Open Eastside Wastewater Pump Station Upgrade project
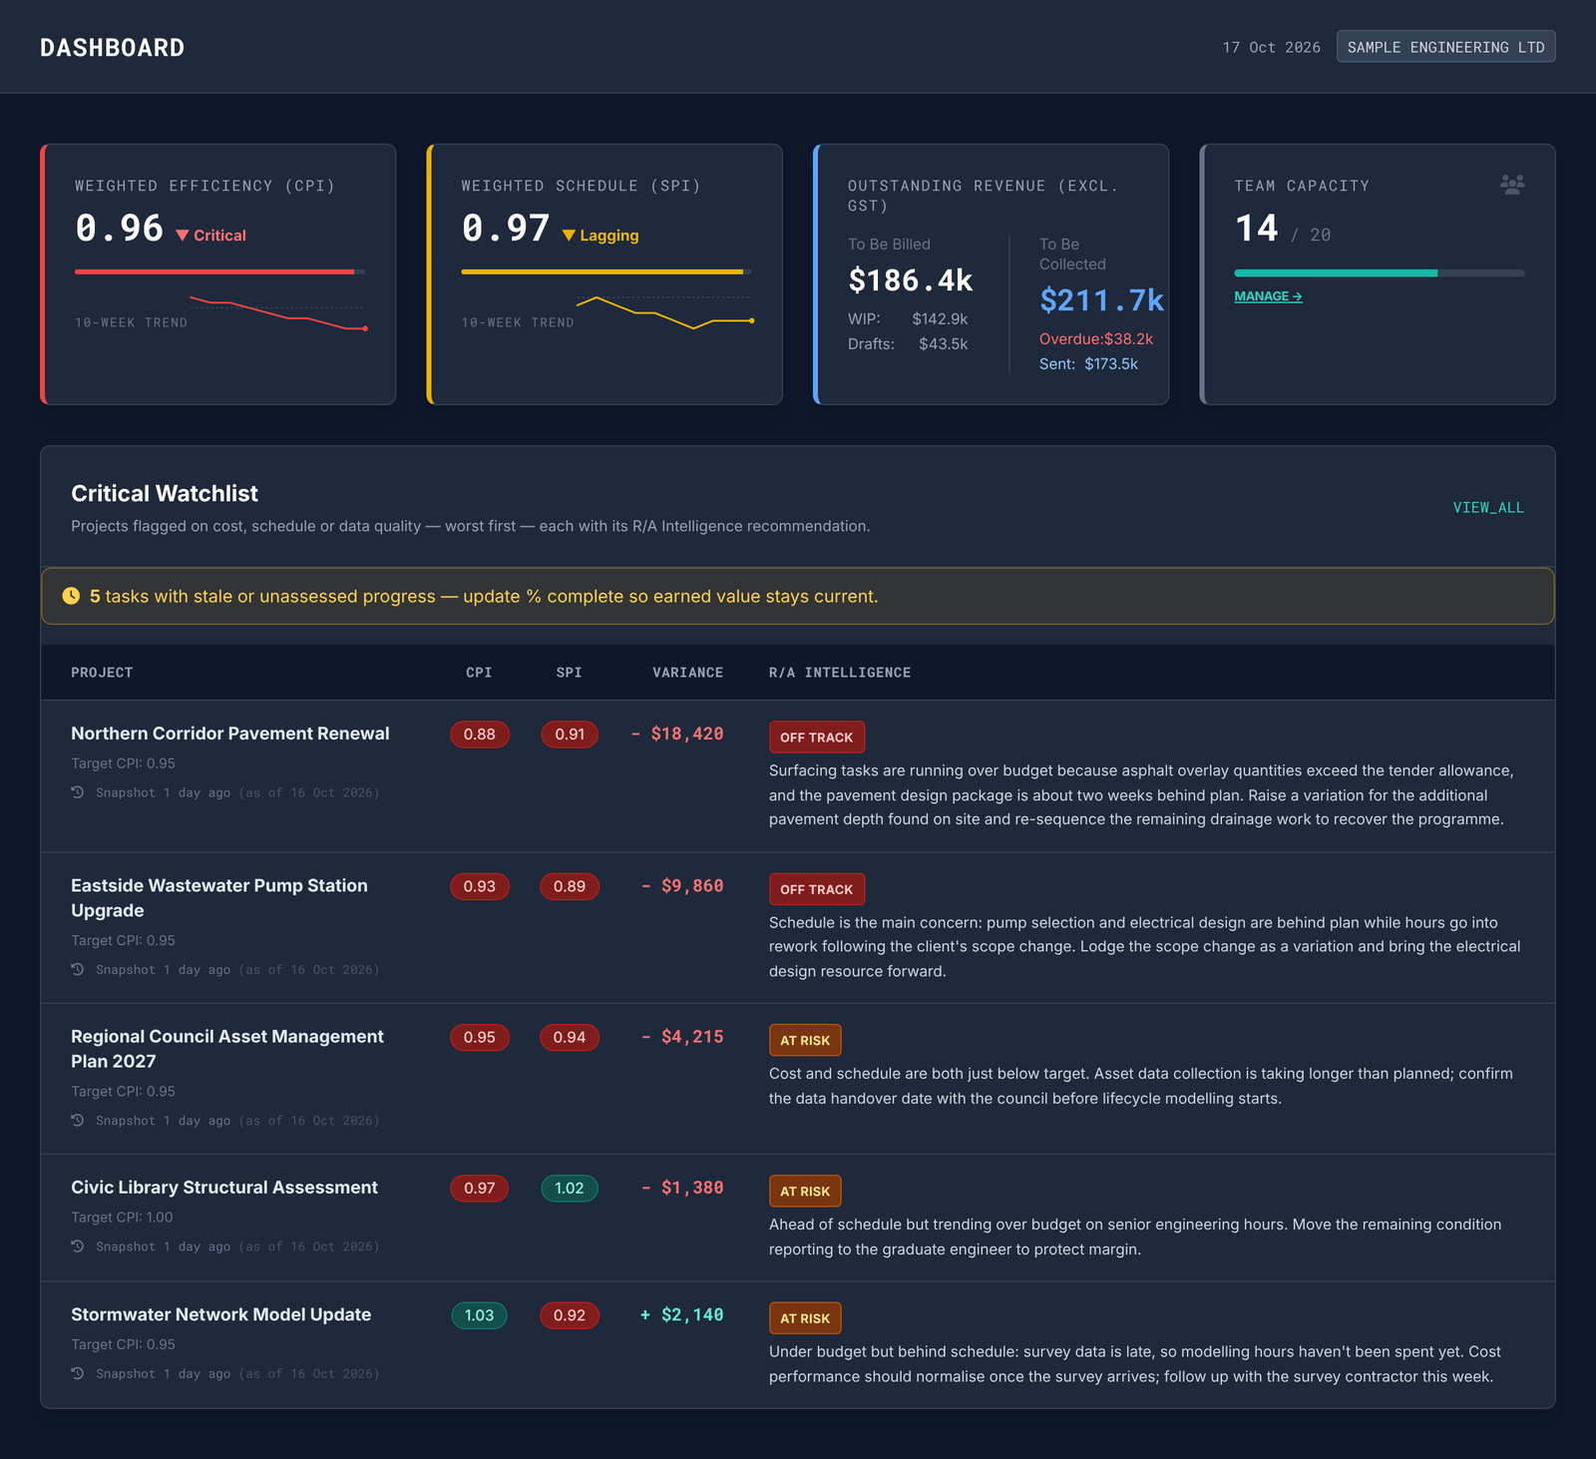Screen dimensions: 1596x1459 pos(219,898)
